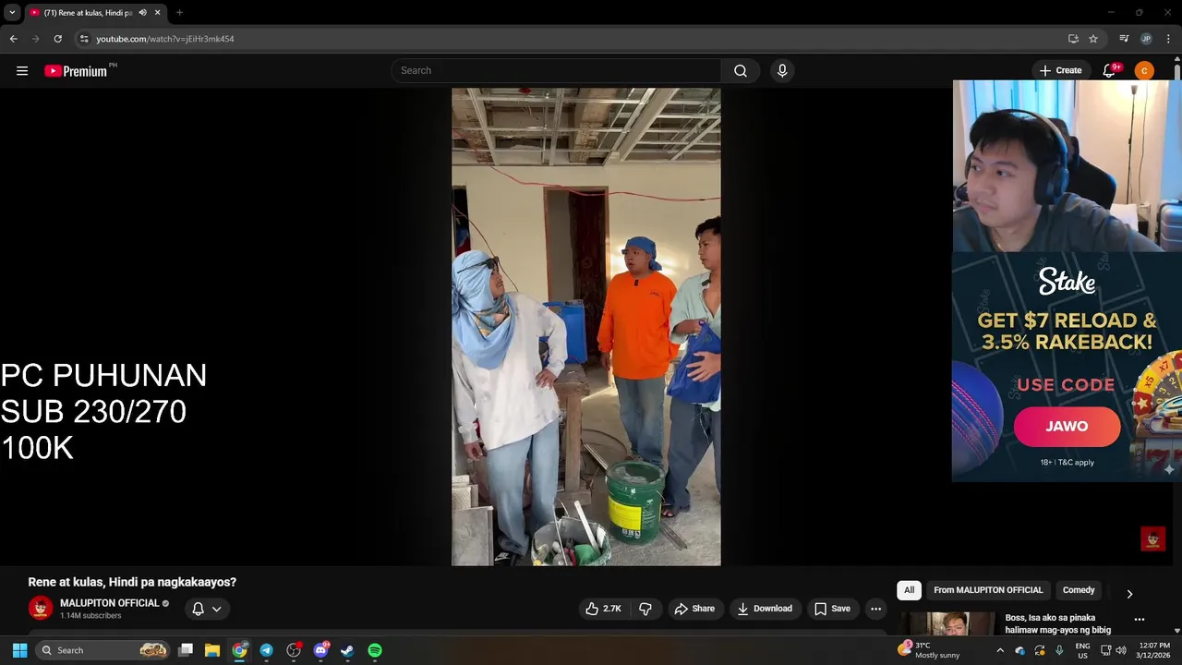Screen dimensions: 1182x665
Task: Open a new browser tab
Action: [x=179, y=13]
